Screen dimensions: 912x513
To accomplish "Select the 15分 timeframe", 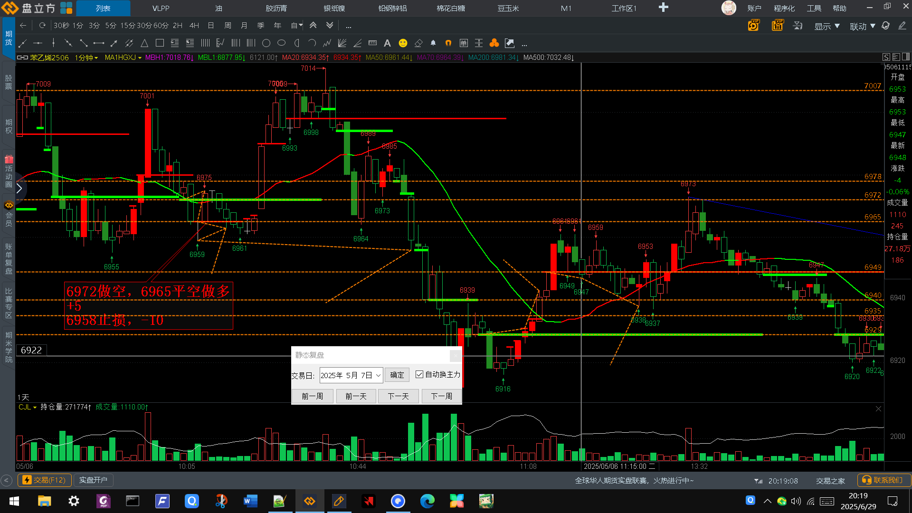I will point(127,26).
